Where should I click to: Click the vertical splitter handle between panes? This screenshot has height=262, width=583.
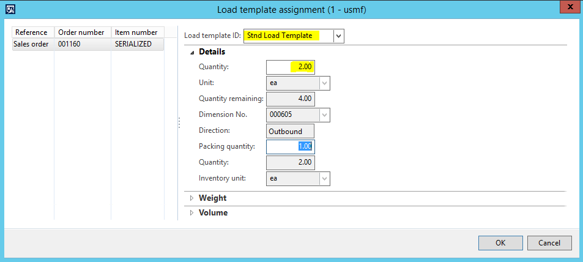(x=179, y=123)
